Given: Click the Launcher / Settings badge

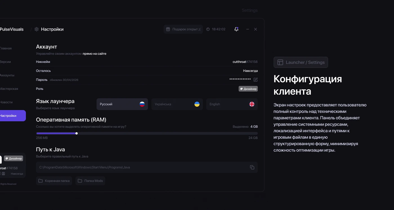Looking at the screenshot, I should pos(301,62).
